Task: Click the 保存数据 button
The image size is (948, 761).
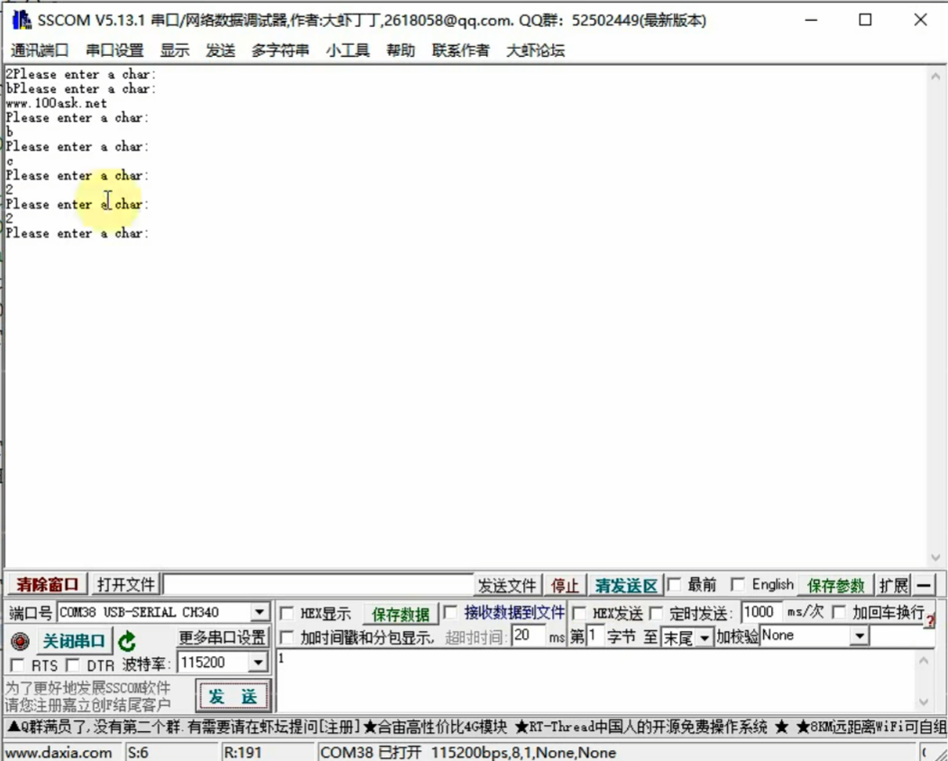Action: (x=400, y=614)
